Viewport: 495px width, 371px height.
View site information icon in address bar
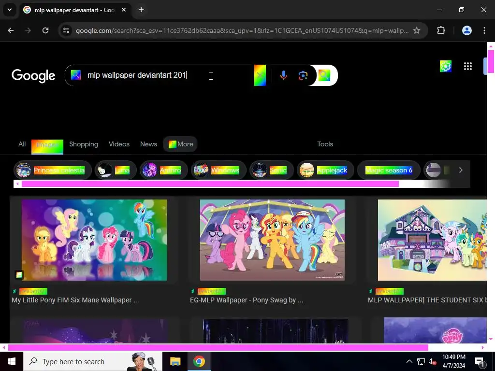click(66, 30)
